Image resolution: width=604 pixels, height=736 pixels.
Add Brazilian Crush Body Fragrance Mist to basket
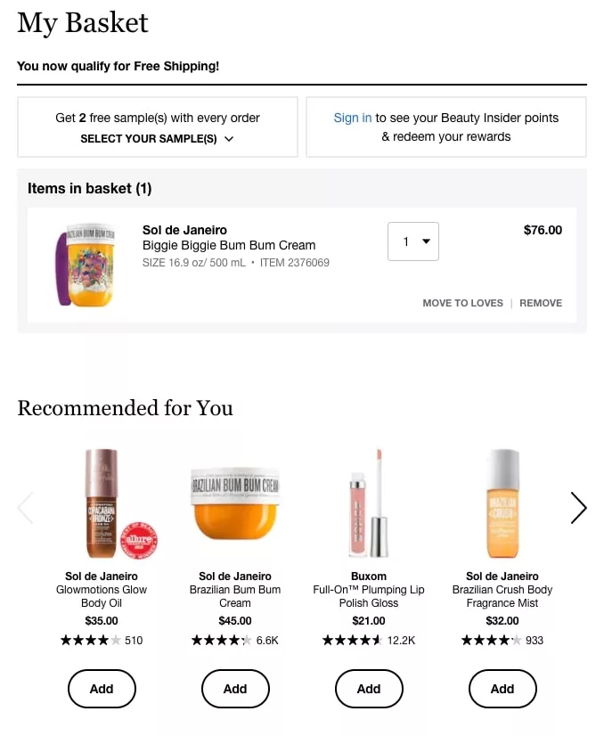pos(502,688)
